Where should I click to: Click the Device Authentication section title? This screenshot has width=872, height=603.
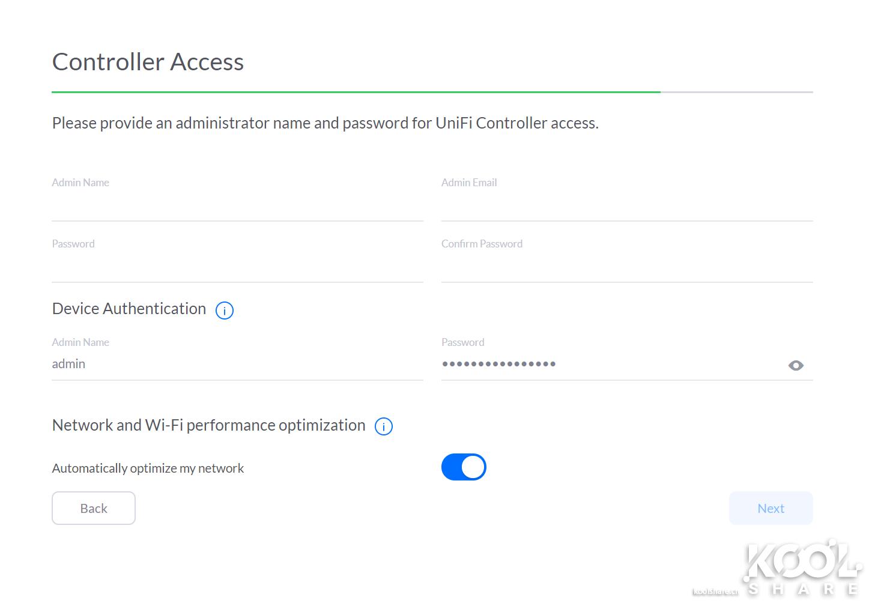pos(129,308)
